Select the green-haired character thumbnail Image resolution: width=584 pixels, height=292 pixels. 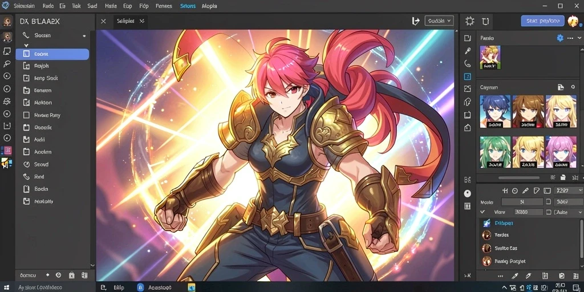[x=495, y=152]
